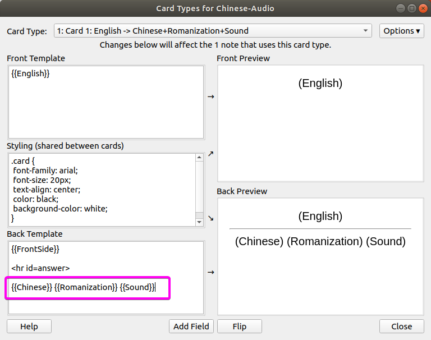The width and height of the screenshot is (431, 340).
Task: Click inside the Back Template editor
Action: (x=106, y=278)
